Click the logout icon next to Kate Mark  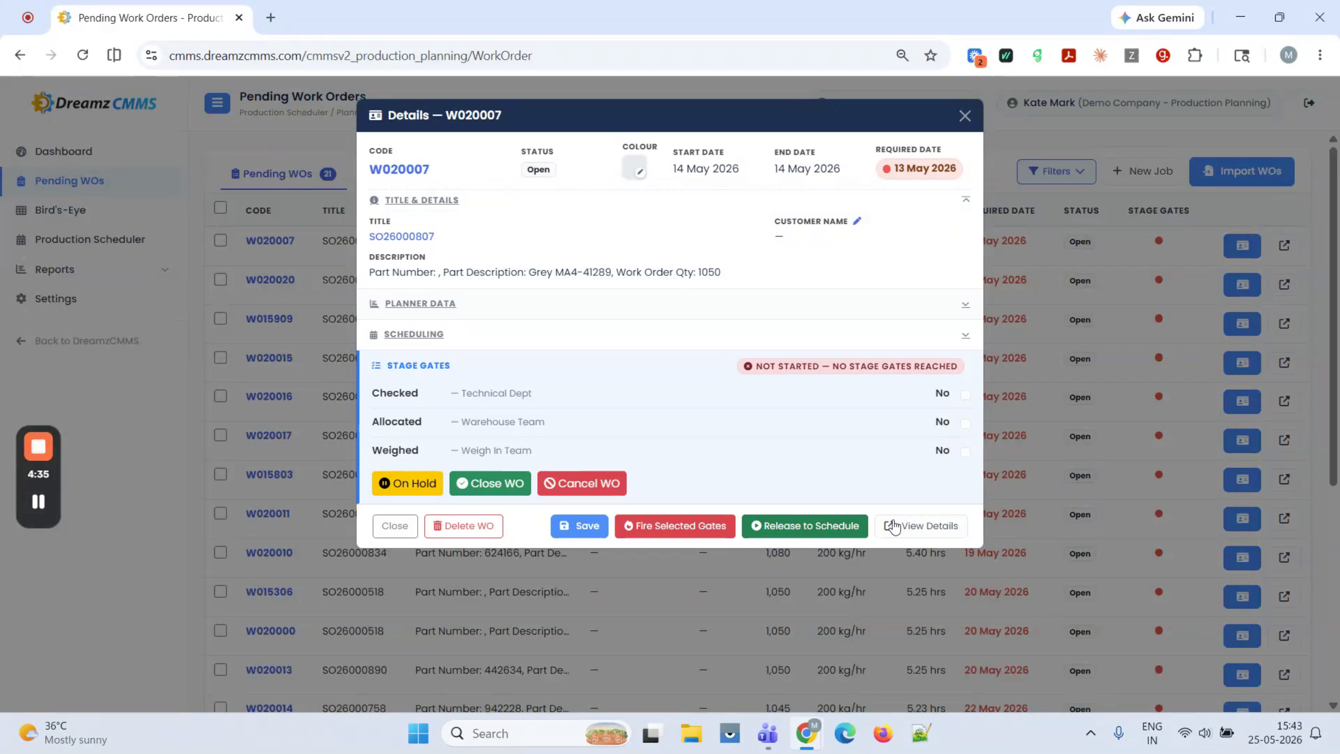[x=1309, y=103]
